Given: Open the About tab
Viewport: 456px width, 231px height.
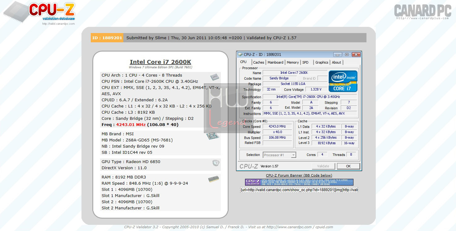Looking at the screenshot, I should point(336,62).
